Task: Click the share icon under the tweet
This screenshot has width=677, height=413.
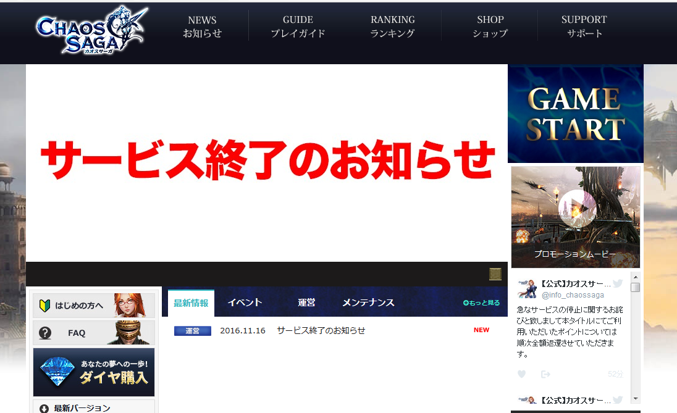Action: [x=545, y=374]
